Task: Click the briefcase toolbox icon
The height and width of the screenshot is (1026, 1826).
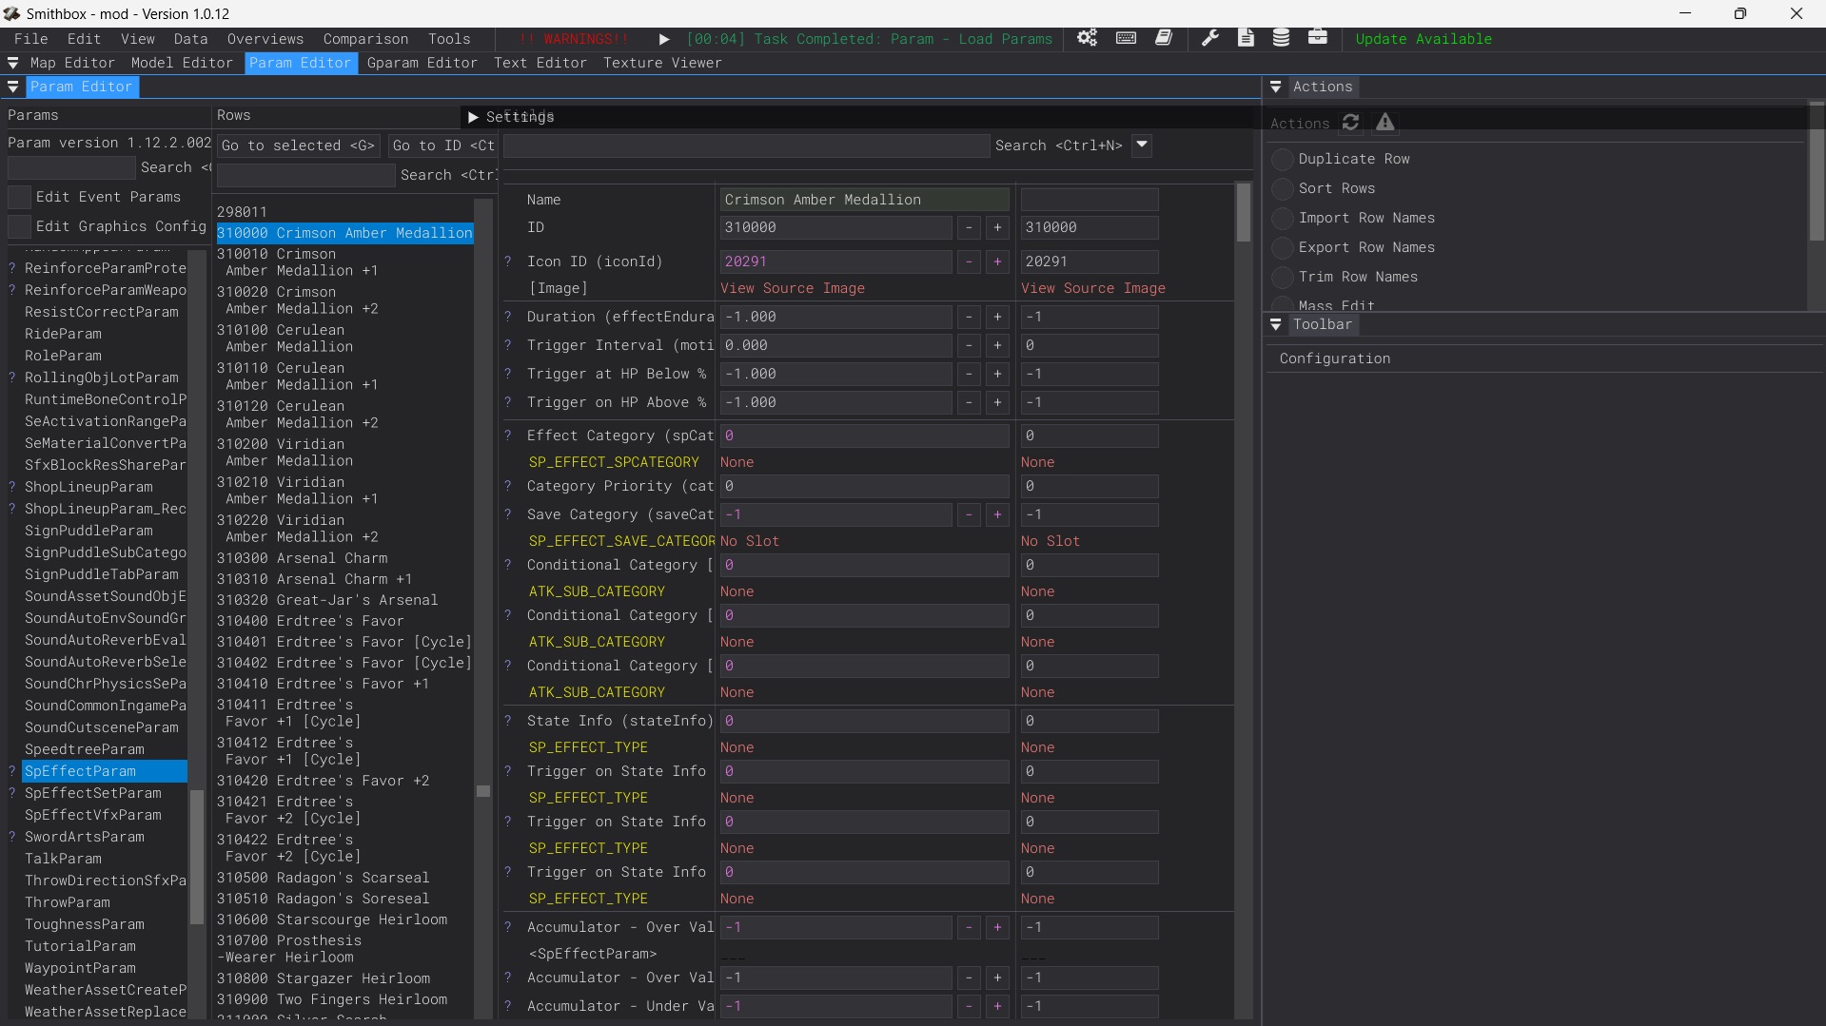Action: pos(1317,38)
